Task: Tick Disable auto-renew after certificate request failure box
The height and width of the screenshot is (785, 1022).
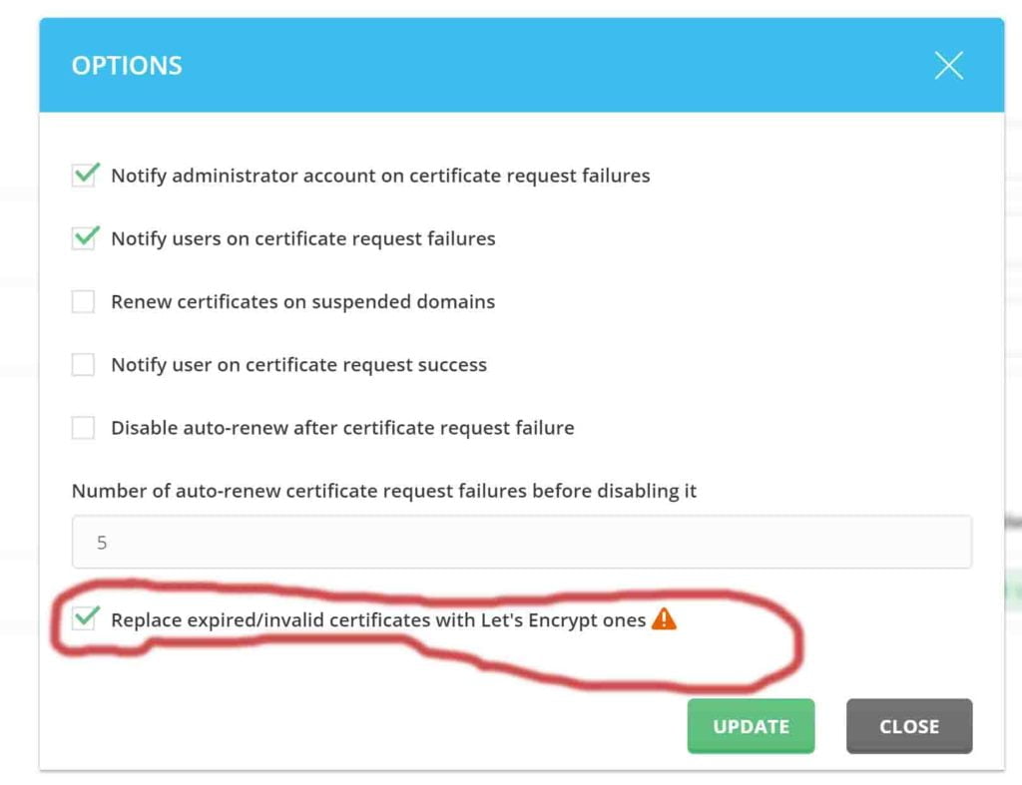Action: 83,427
